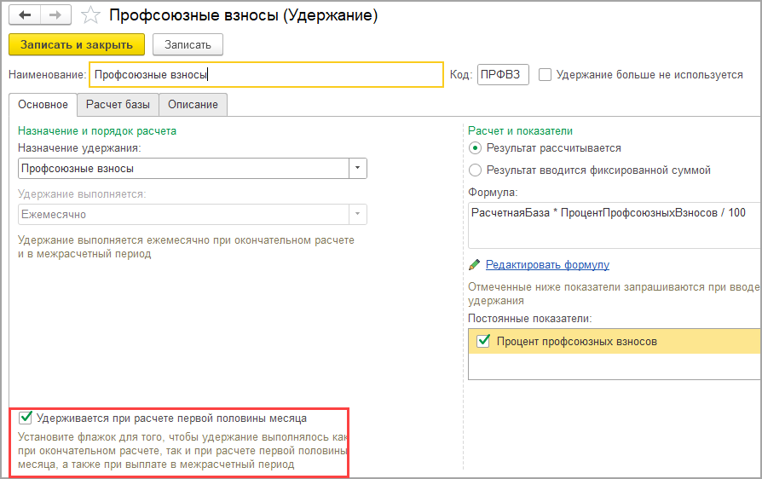The image size is (762, 479).
Task: Select 'Результат вводится фиксированной суммой' option
Action: [x=476, y=170]
